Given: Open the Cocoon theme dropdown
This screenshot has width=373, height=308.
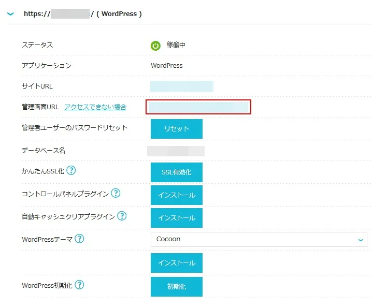Looking at the screenshot, I should (258, 239).
